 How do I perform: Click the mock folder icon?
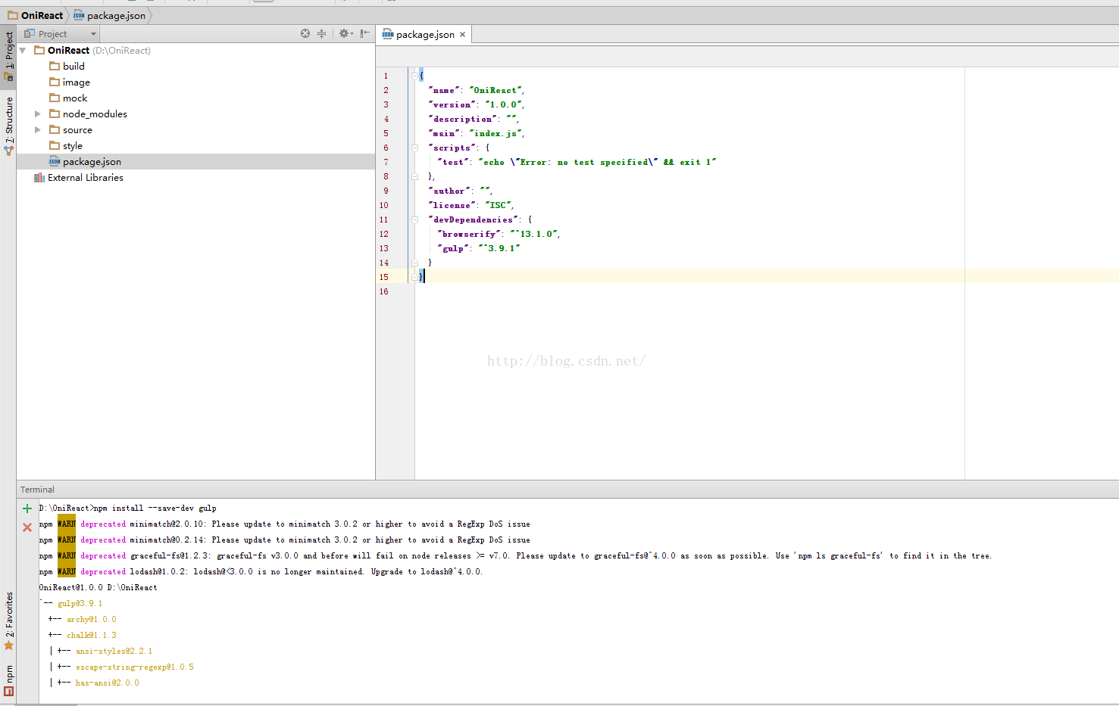click(55, 98)
